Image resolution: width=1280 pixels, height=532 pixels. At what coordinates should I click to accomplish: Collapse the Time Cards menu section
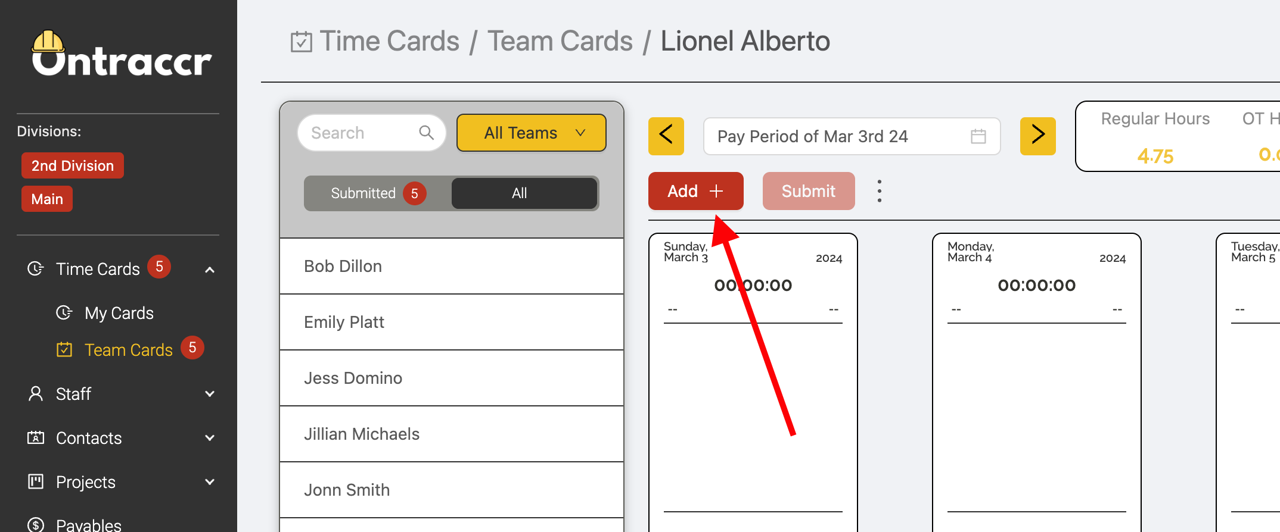click(209, 270)
